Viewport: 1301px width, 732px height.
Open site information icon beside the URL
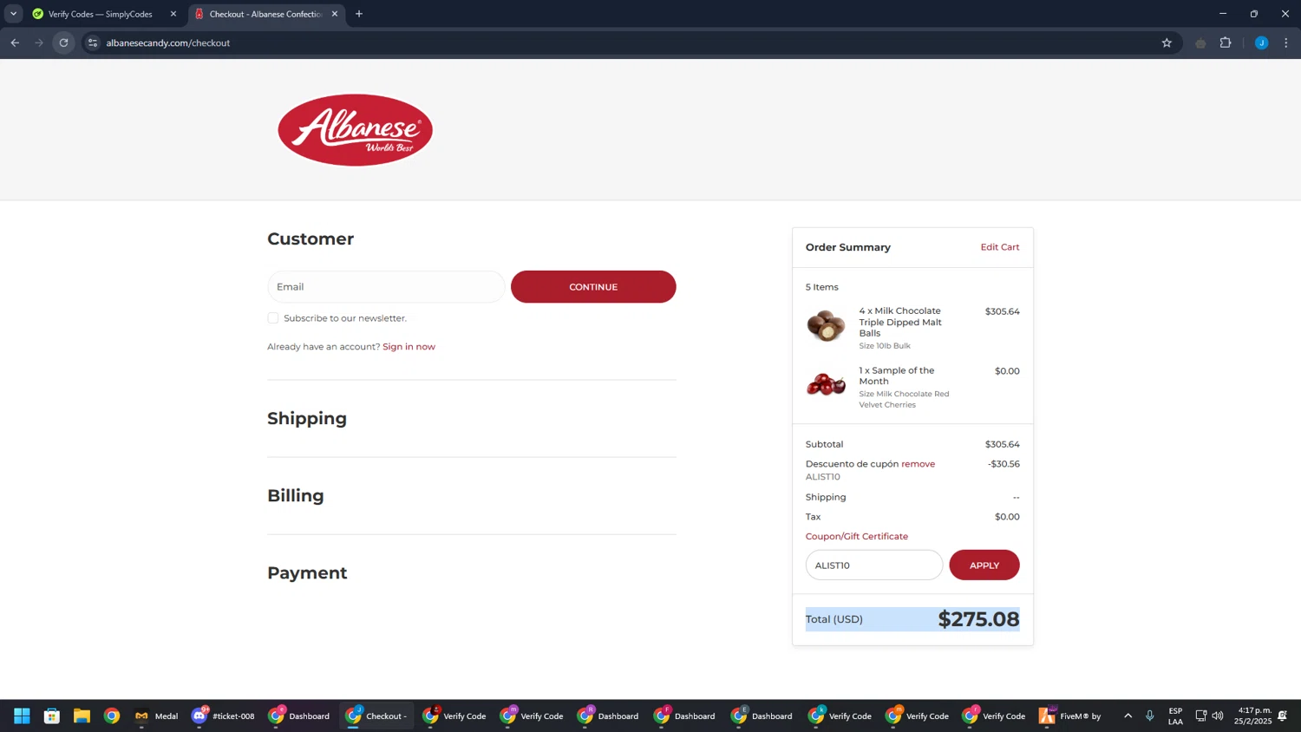tap(93, 42)
